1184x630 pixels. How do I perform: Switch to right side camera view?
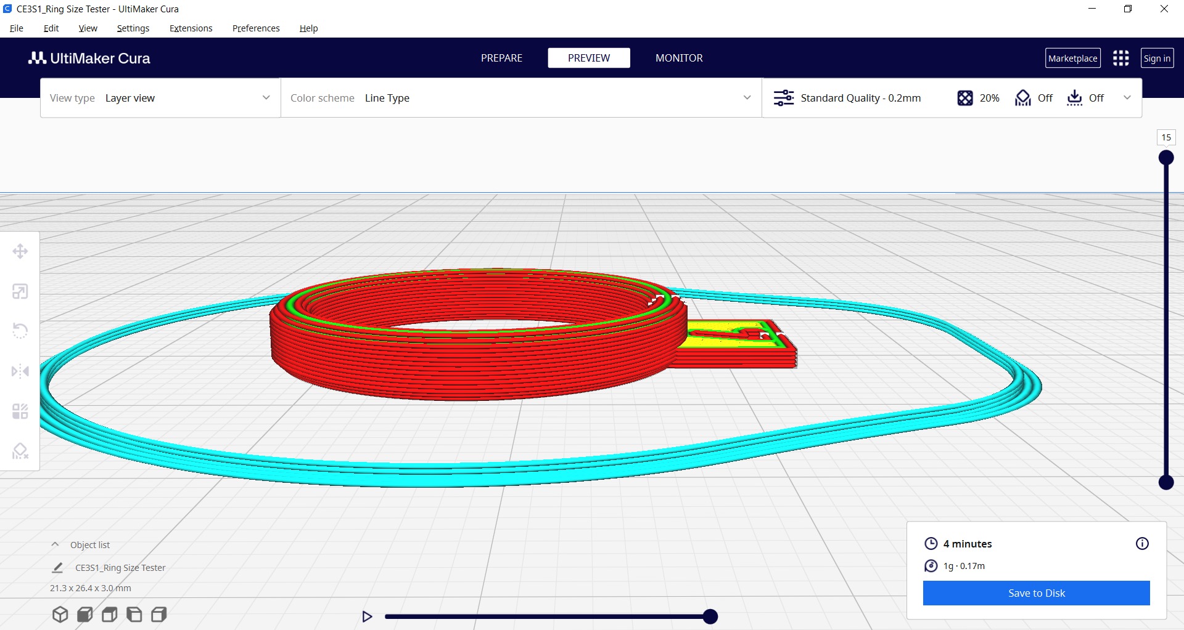pos(158,615)
